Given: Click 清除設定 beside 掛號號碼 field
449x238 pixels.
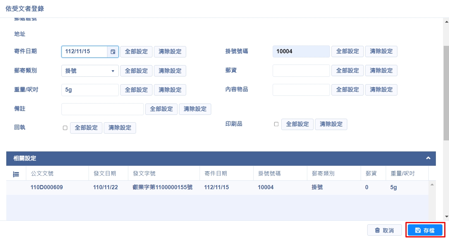Looking at the screenshot, I should [381, 51].
